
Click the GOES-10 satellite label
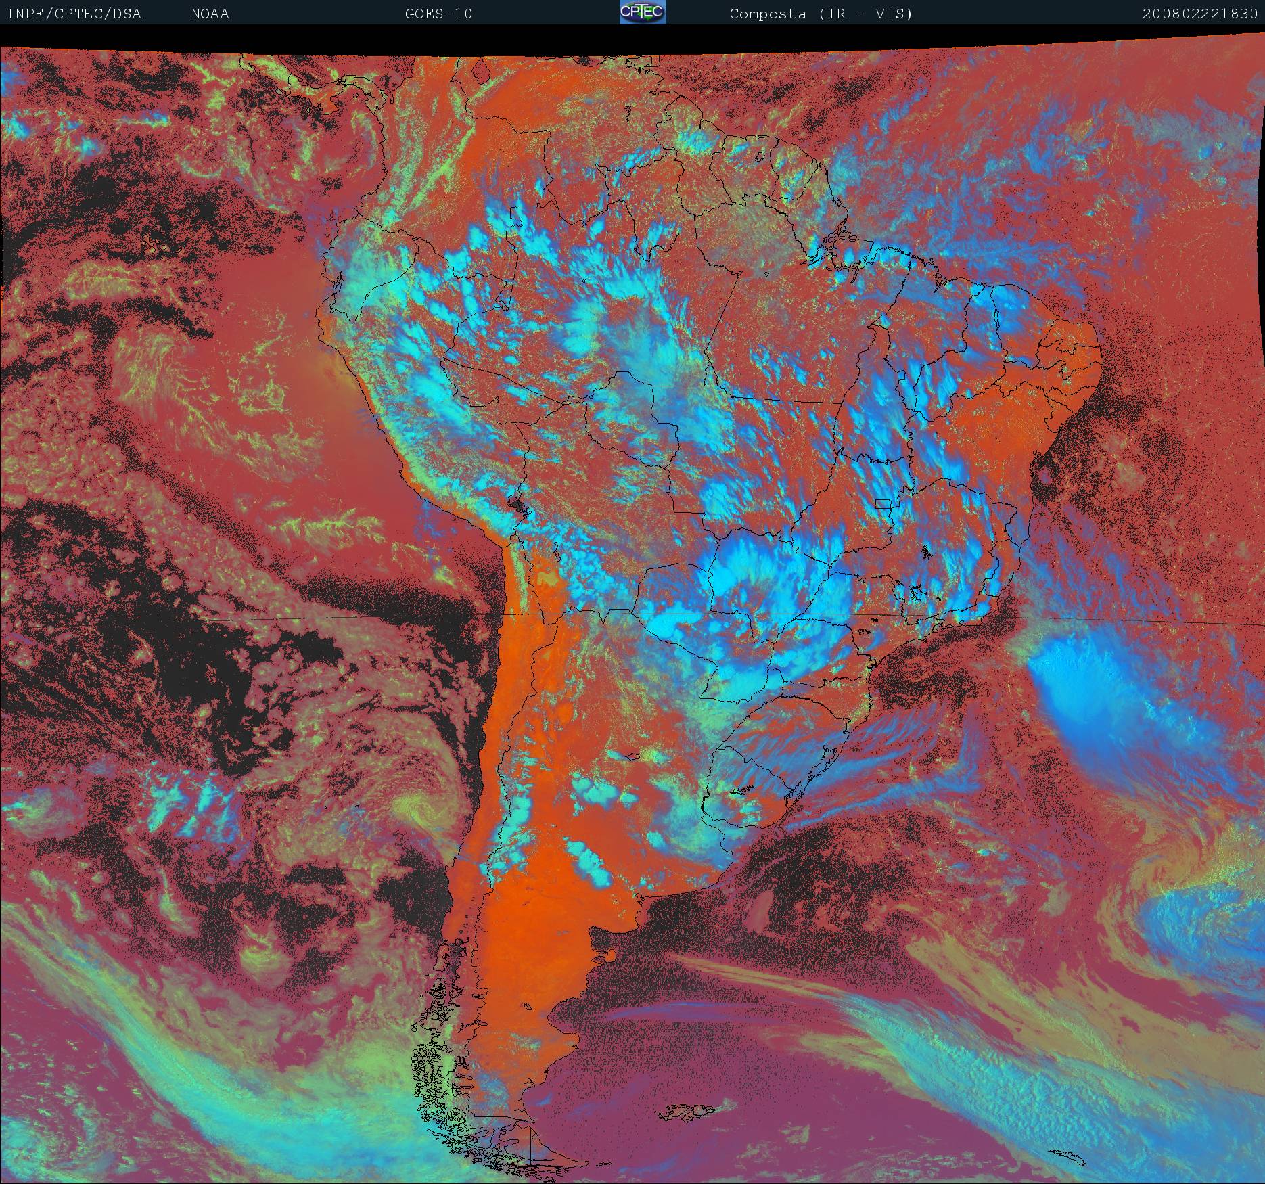point(438,14)
